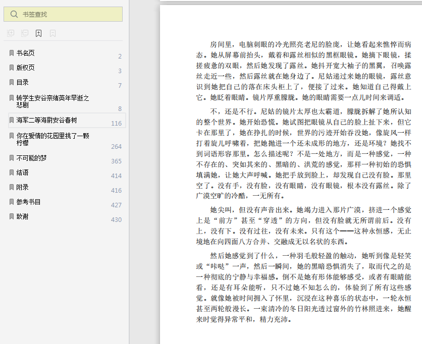Viewport: 422px width, 344px height.
Task: Click page number 430 in bookmark list
Action: tap(116, 220)
